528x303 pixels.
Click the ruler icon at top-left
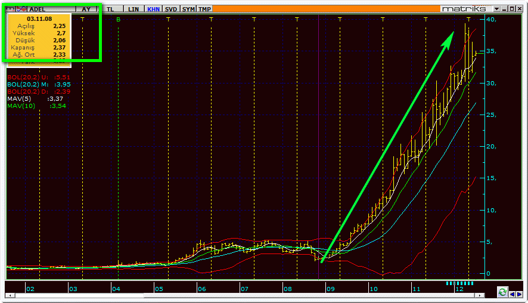click(11, 9)
